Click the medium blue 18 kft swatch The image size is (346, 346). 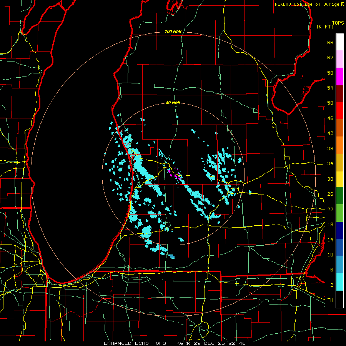(x=339, y=247)
